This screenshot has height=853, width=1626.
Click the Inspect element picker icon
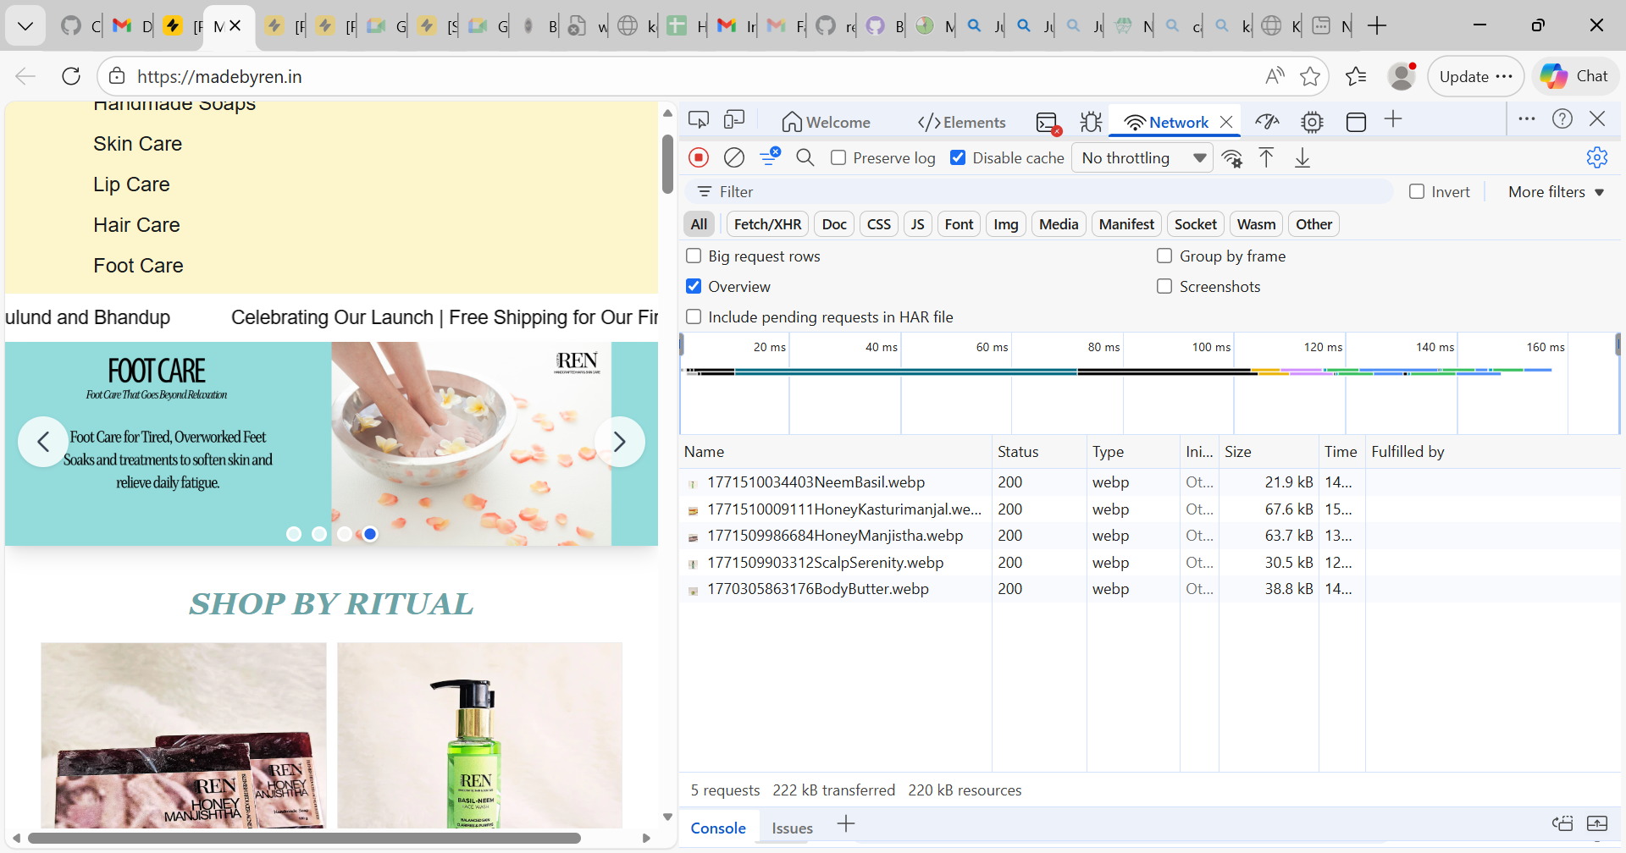tap(699, 120)
